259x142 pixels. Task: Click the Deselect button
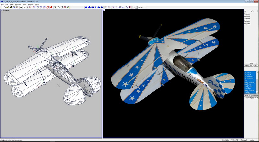[x=255, y=98]
